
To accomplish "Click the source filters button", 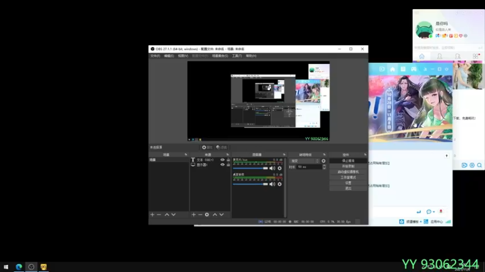I will tap(221, 147).
